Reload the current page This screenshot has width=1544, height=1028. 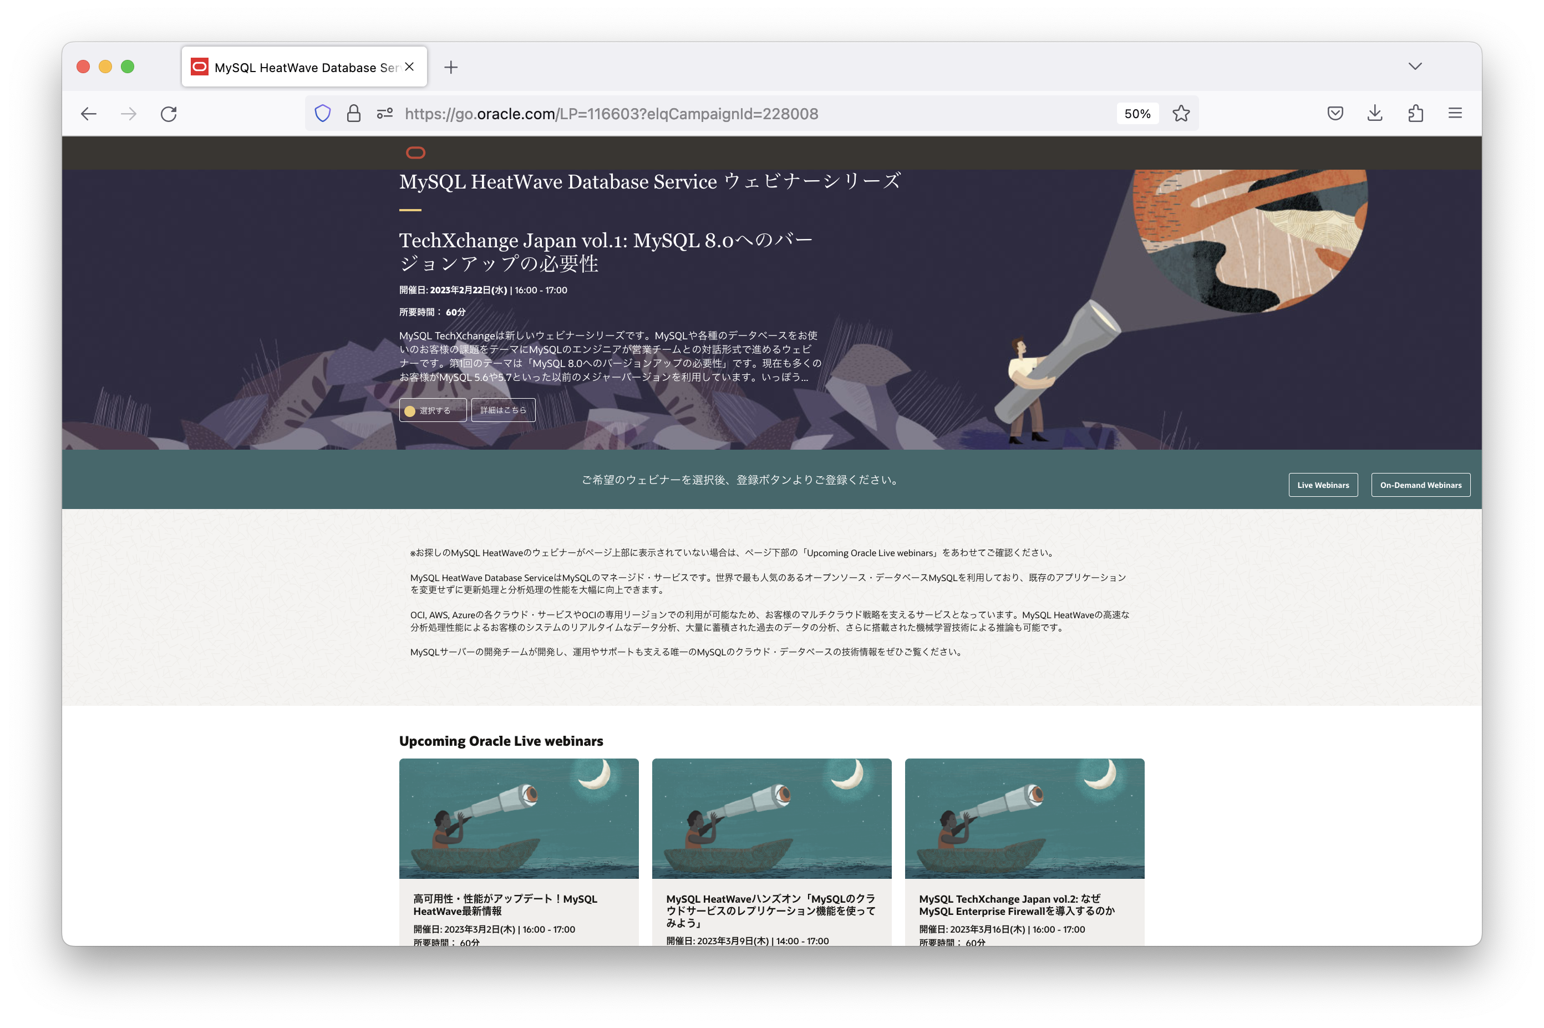[169, 114]
